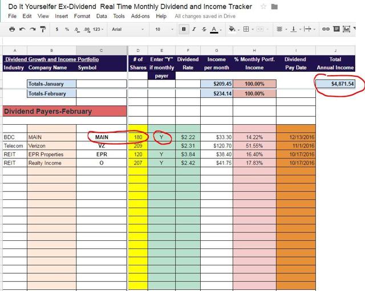365x291 pixels.
Task: Click the Print icon
Action: click(x=12, y=29)
